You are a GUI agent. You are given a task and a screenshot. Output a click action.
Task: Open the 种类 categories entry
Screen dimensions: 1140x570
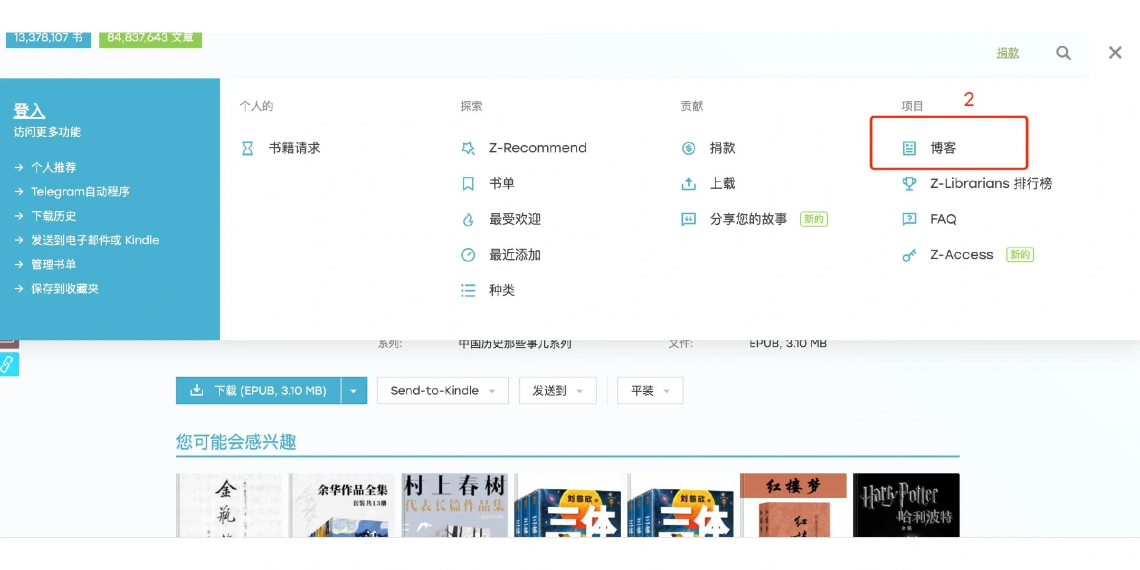501,290
